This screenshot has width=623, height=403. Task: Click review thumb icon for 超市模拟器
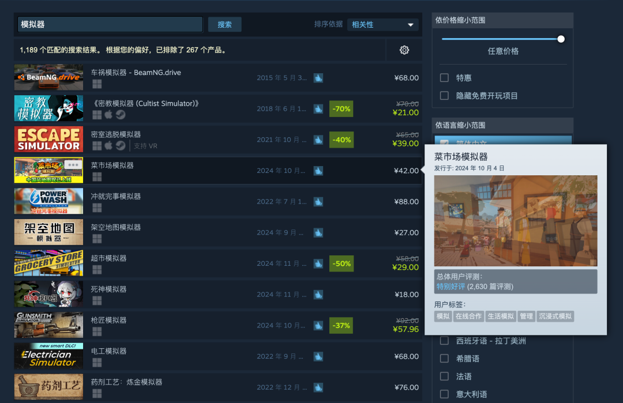(x=318, y=263)
